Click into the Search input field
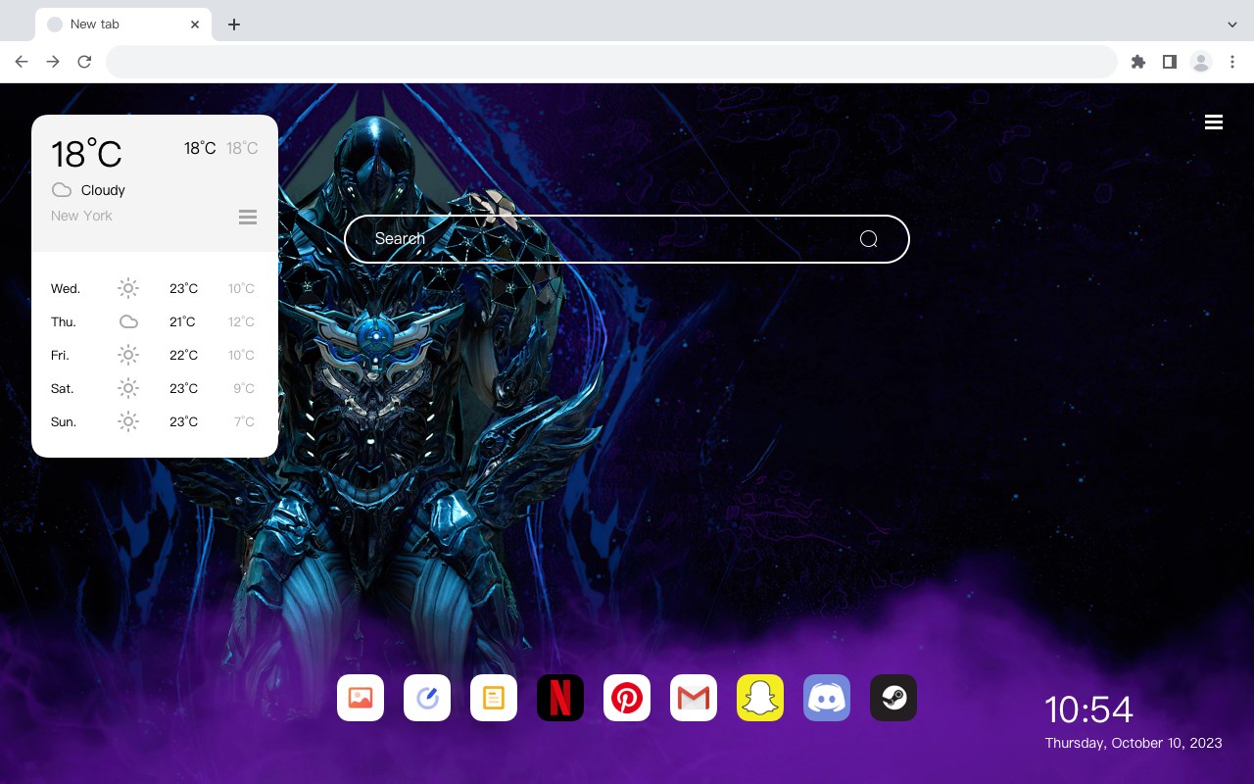This screenshot has width=1254, height=784. click(x=627, y=239)
